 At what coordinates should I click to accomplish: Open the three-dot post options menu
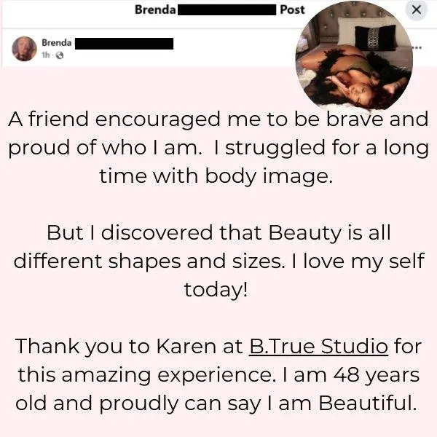point(417,47)
